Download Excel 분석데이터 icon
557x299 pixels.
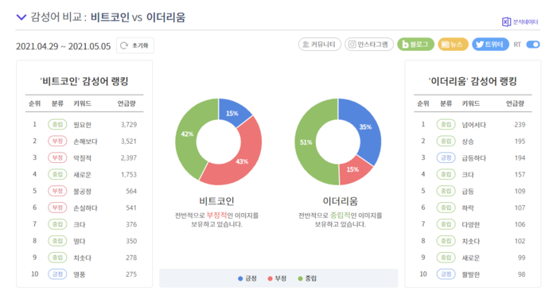tap(506, 21)
